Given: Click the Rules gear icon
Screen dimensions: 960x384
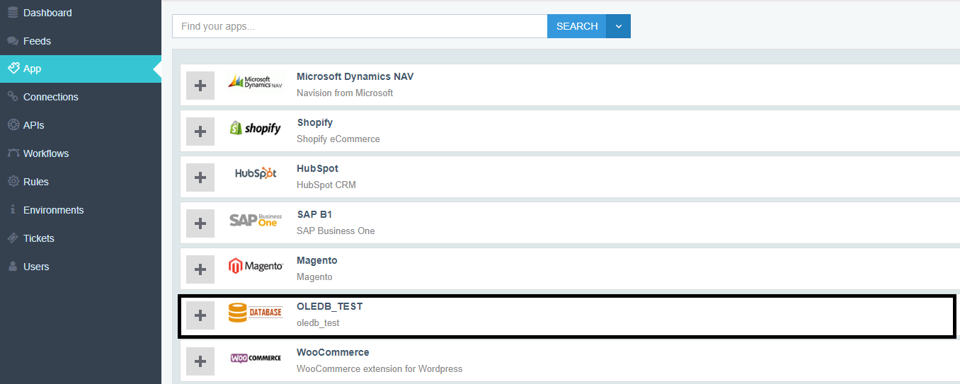Looking at the screenshot, I should [x=13, y=182].
